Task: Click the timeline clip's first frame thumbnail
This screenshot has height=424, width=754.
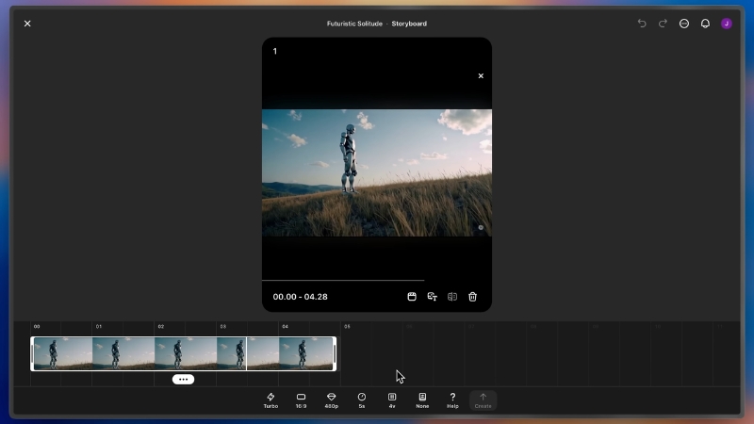Action: point(63,354)
